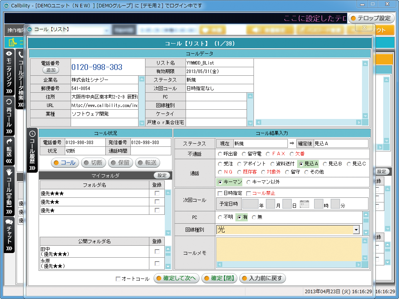
Task: Click into the コールメモ text area
Action: tap(289, 249)
